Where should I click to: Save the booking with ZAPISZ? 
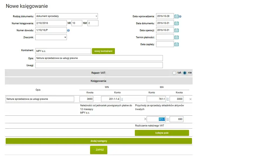tap(99, 150)
